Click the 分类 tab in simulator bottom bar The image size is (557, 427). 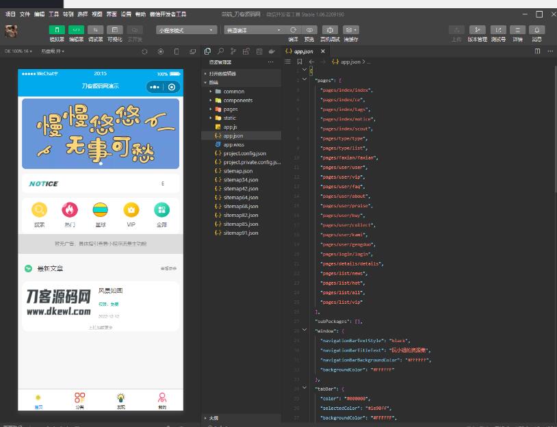click(79, 400)
